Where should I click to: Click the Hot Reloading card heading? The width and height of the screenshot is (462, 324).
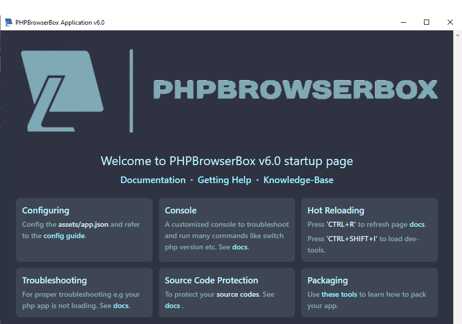point(336,210)
